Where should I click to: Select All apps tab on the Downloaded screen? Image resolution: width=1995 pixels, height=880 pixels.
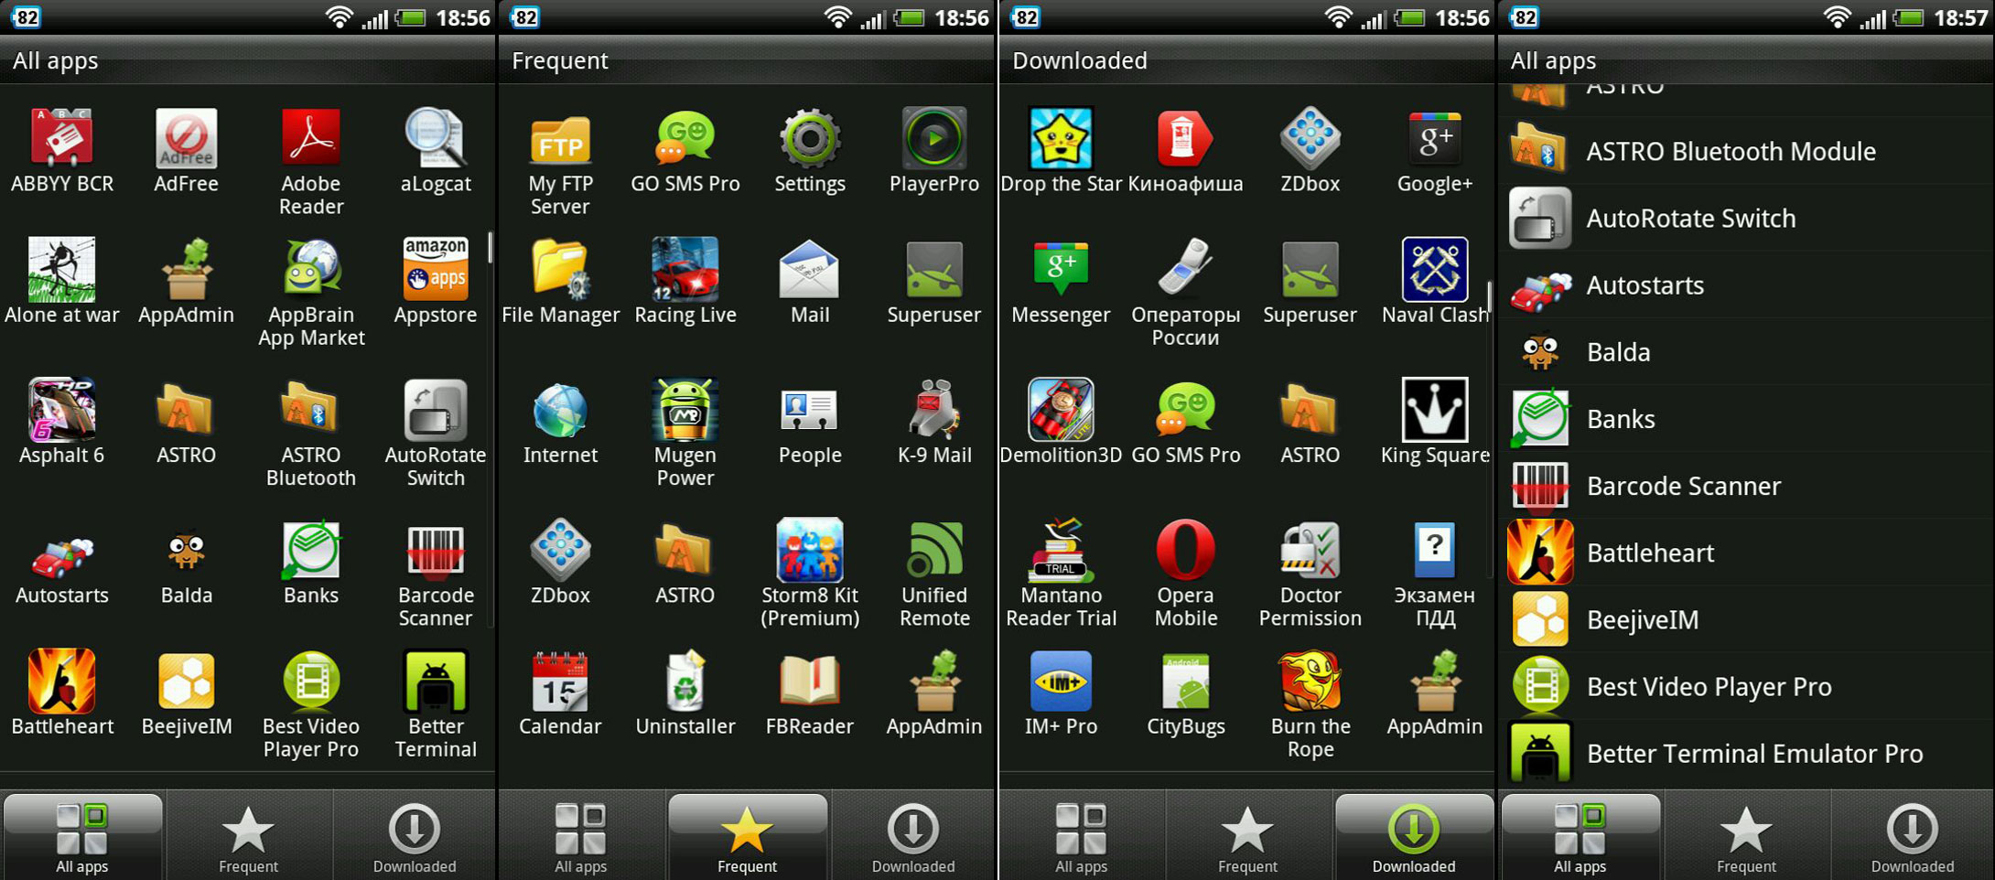(1081, 837)
